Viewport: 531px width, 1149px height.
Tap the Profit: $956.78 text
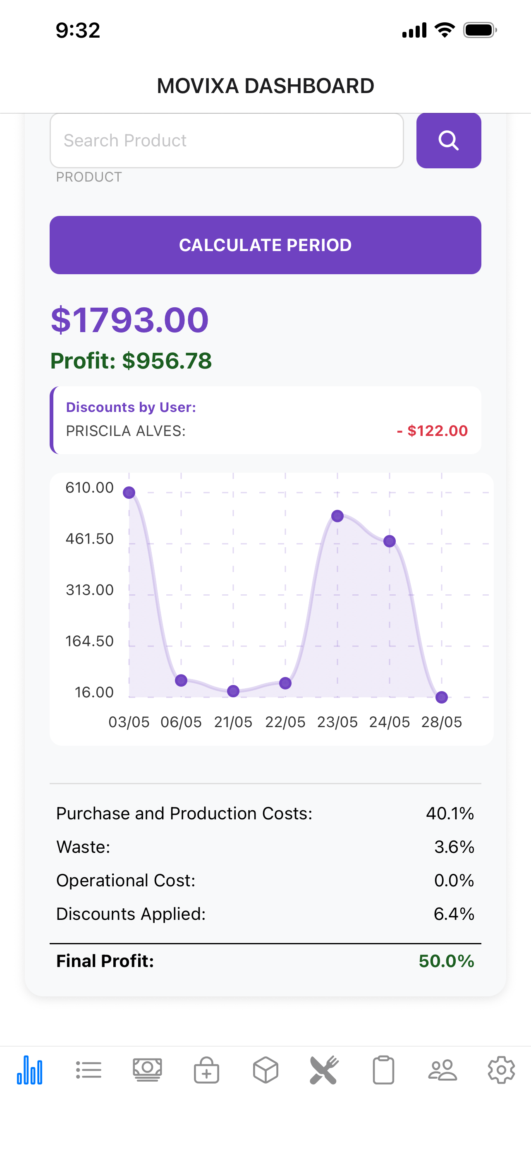131,360
